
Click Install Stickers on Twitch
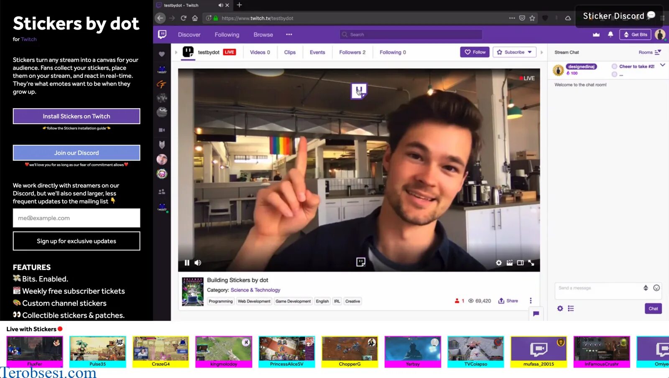point(76,116)
